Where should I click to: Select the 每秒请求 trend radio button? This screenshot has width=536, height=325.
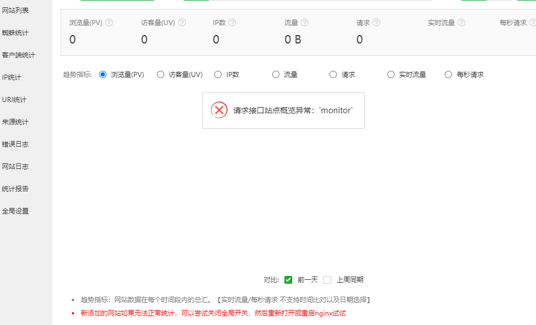point(449,74)
